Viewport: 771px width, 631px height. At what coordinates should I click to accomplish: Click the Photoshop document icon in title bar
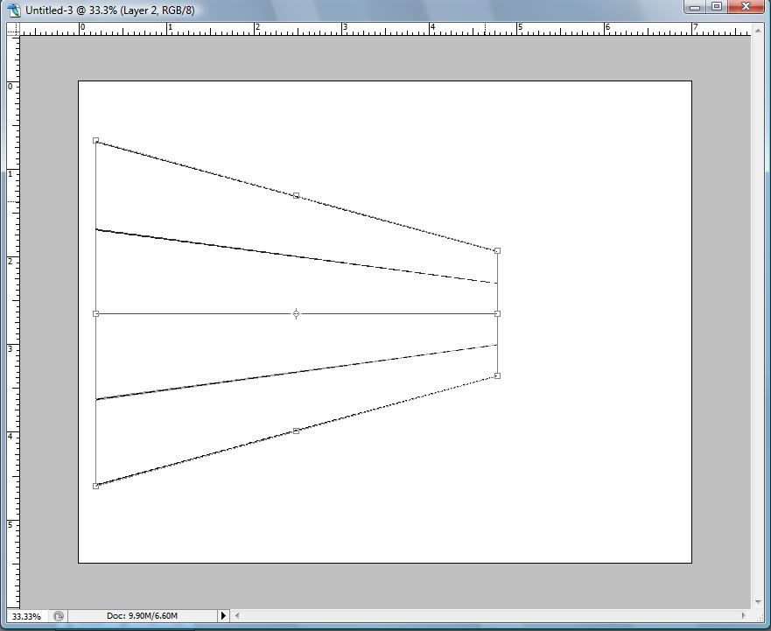pos(14,10)
